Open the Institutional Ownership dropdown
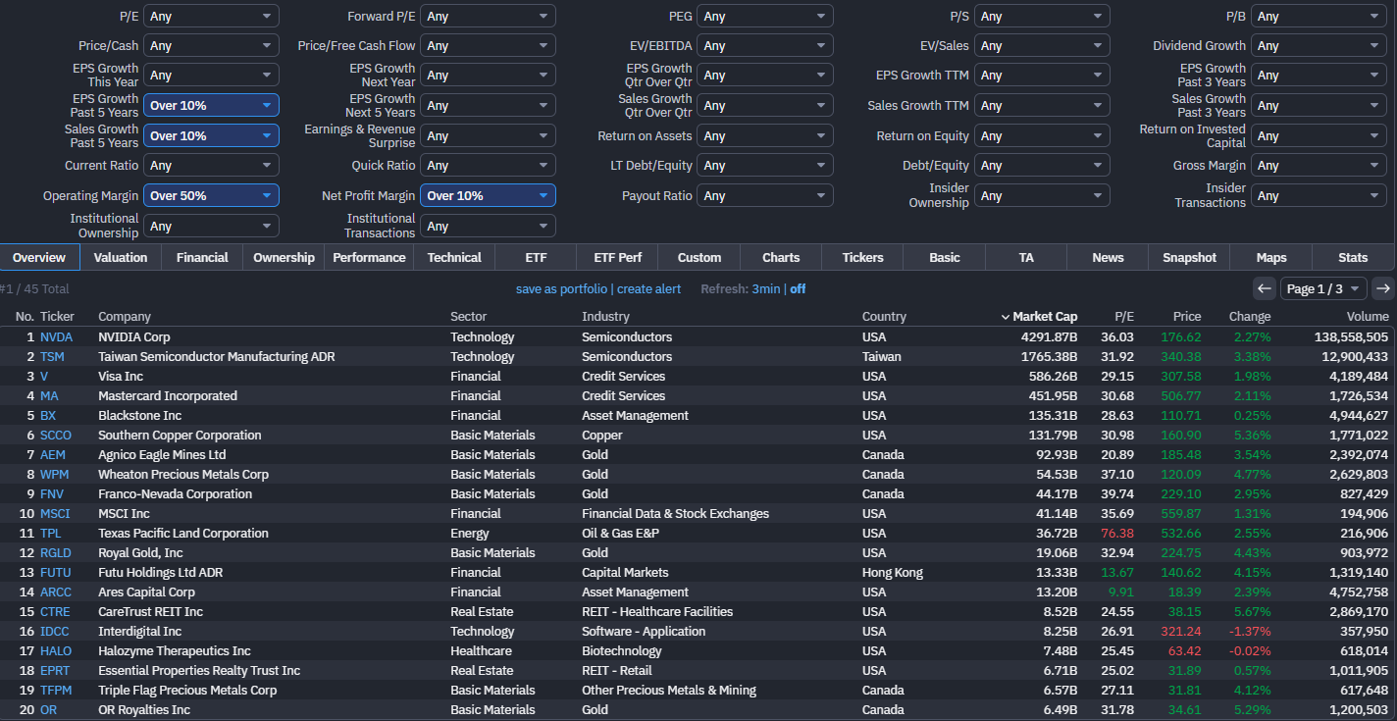Image resolution: width=1397 pixels, height=721 pixels. (211, 227)
